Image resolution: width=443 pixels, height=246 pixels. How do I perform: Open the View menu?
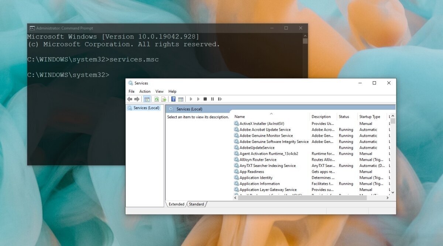pyautogui.click(x=159, y=91)
